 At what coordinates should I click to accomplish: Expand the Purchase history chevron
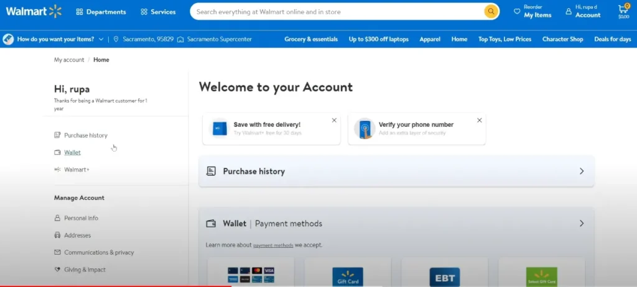click(x=582, y=171)
